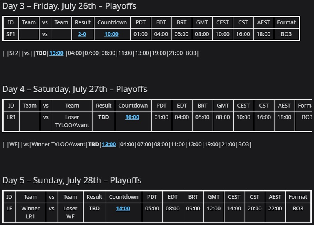The image size is (314, 225).
Task: Click the Format header in Day 5 table
Action: [x=298, y=197]
